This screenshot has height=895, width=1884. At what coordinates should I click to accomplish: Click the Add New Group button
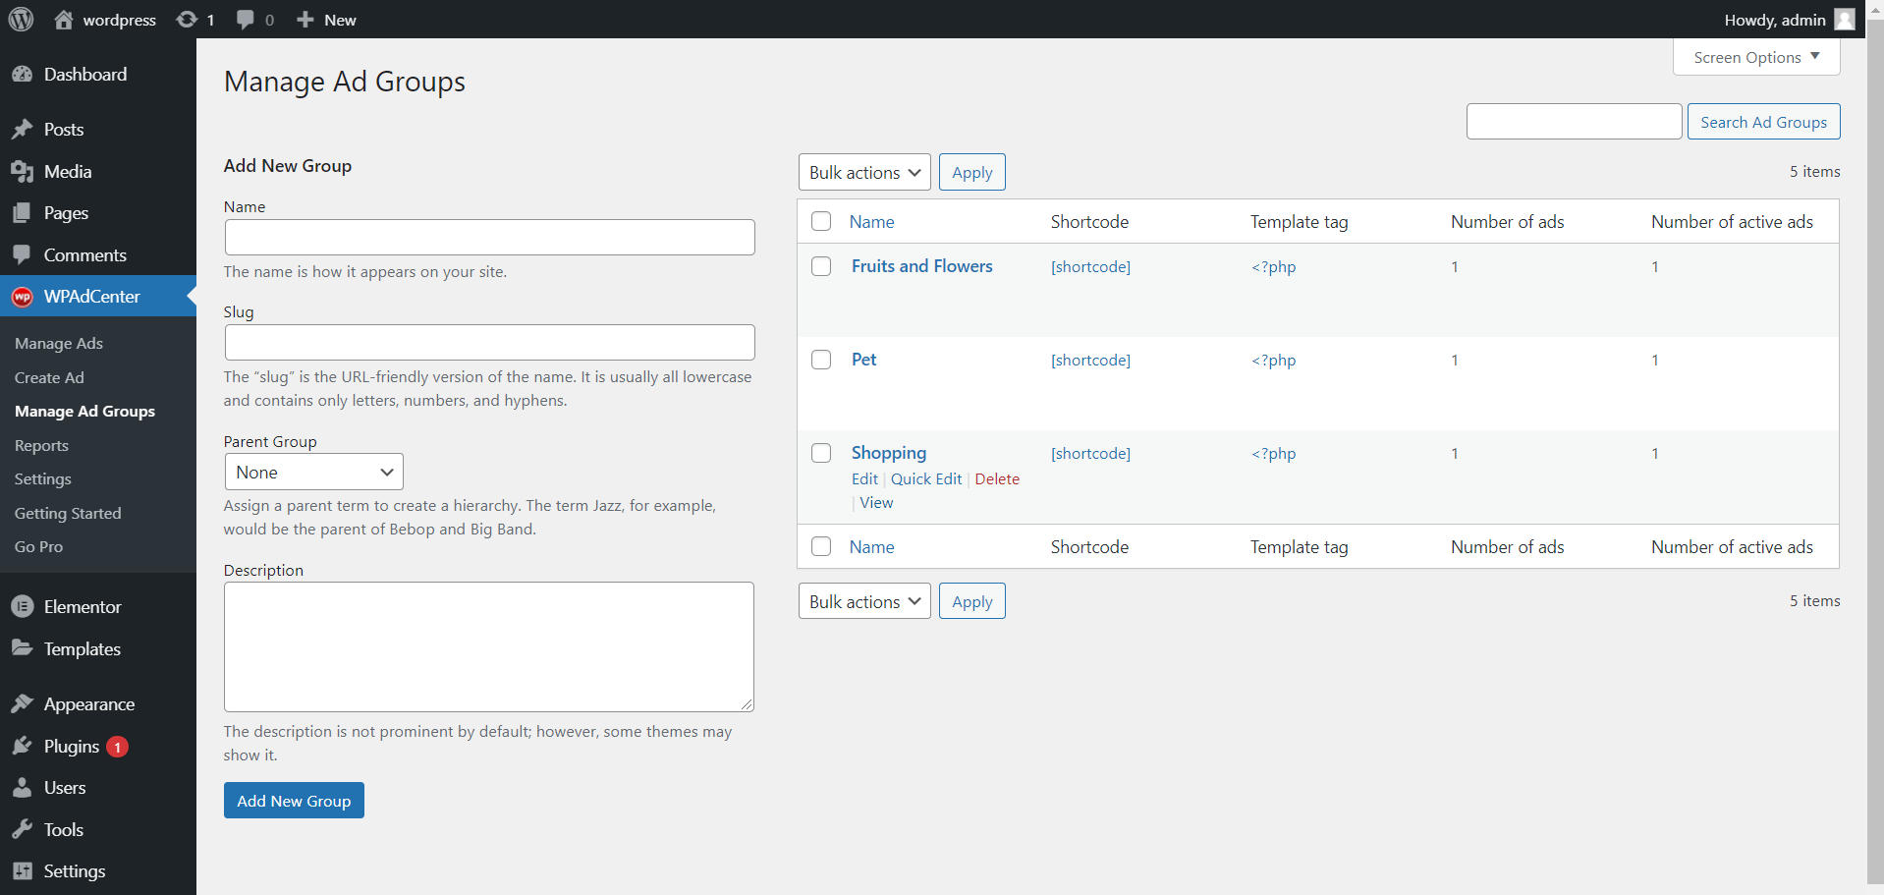tap(293, 800)
